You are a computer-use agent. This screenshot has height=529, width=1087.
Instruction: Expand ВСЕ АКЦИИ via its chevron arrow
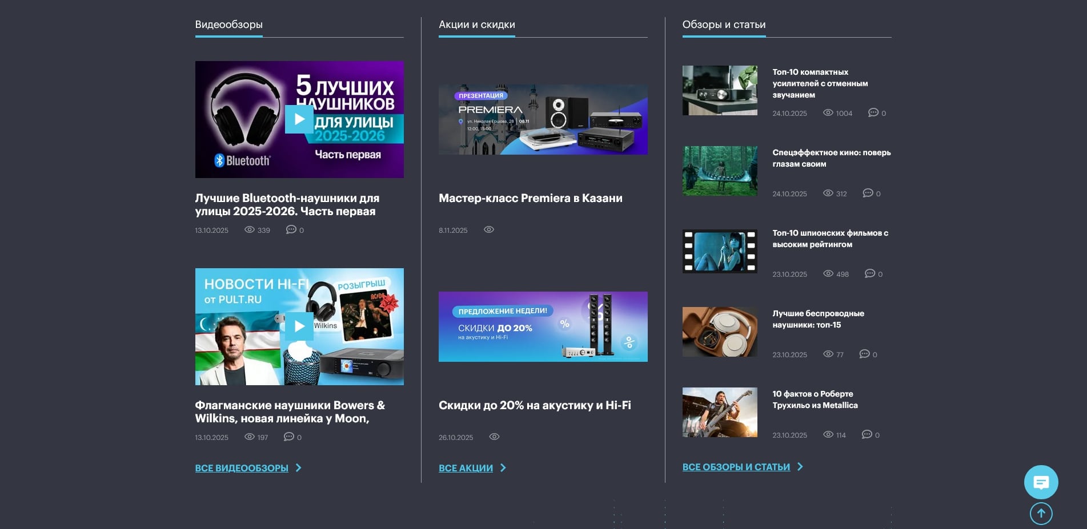(x=503, y=467)
